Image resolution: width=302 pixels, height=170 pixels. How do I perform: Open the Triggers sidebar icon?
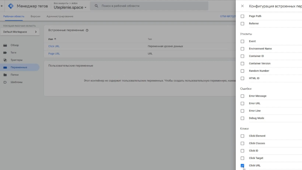click(x=5, y=60)
